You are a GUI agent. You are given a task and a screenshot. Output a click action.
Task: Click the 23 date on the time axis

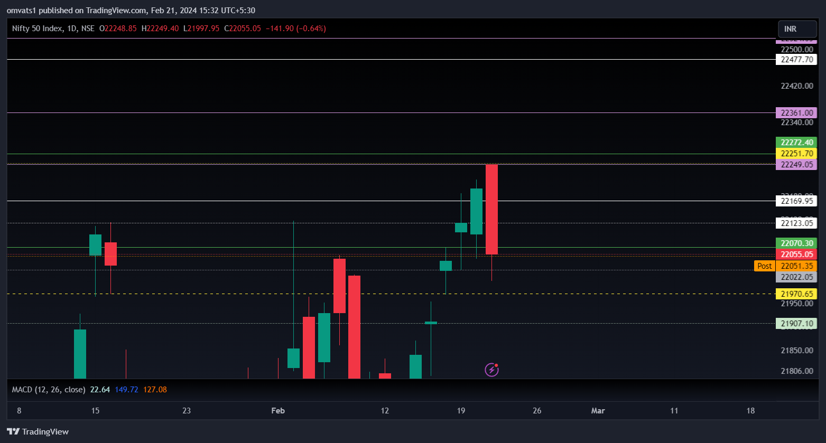[x=186, y=411]
